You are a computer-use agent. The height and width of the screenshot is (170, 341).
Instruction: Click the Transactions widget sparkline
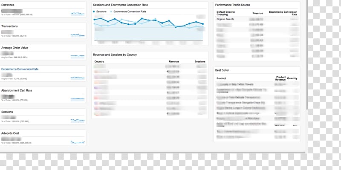point(78,35)
